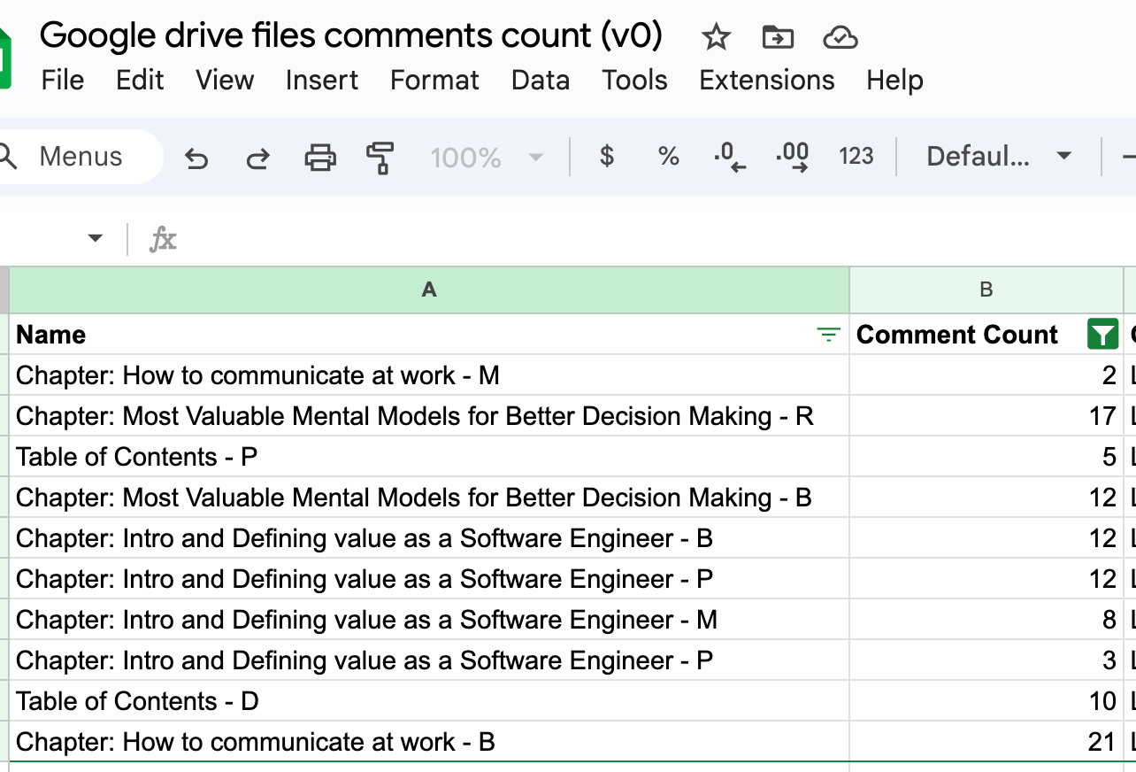Open more number formats via 123 icon

click(856, 156)
